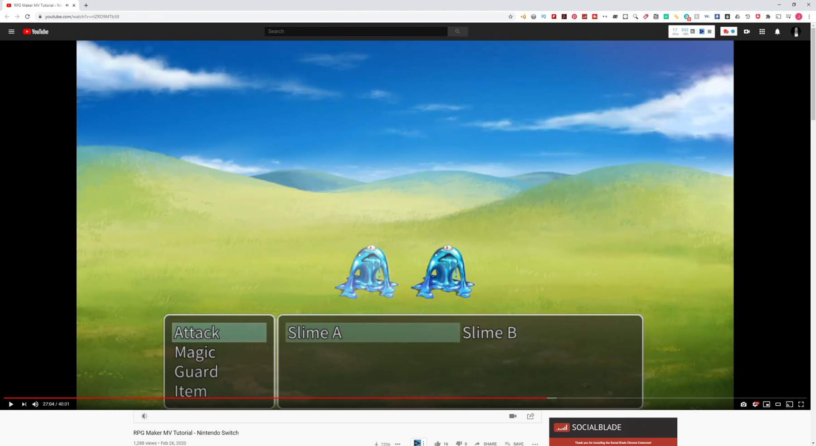816x446 pixels.
Task: Open the player settings gear
Action: (755, 404)
